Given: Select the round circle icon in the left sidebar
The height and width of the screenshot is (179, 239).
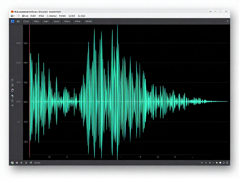Looking at the screenshot, I should [12, 90].
